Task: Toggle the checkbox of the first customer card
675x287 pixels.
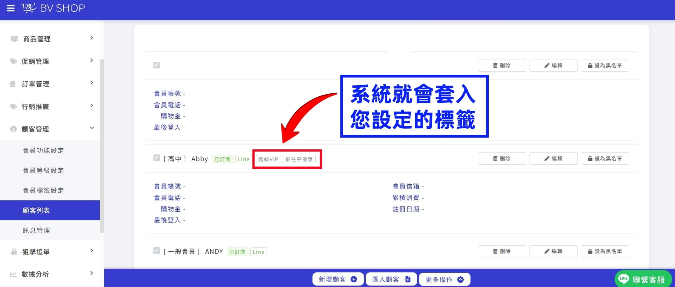Action: click(157, 65)
